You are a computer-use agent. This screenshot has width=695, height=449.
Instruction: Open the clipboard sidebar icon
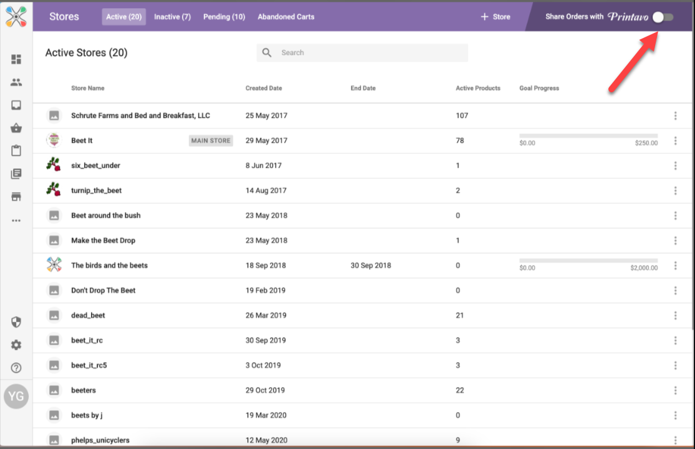(16, 151)
